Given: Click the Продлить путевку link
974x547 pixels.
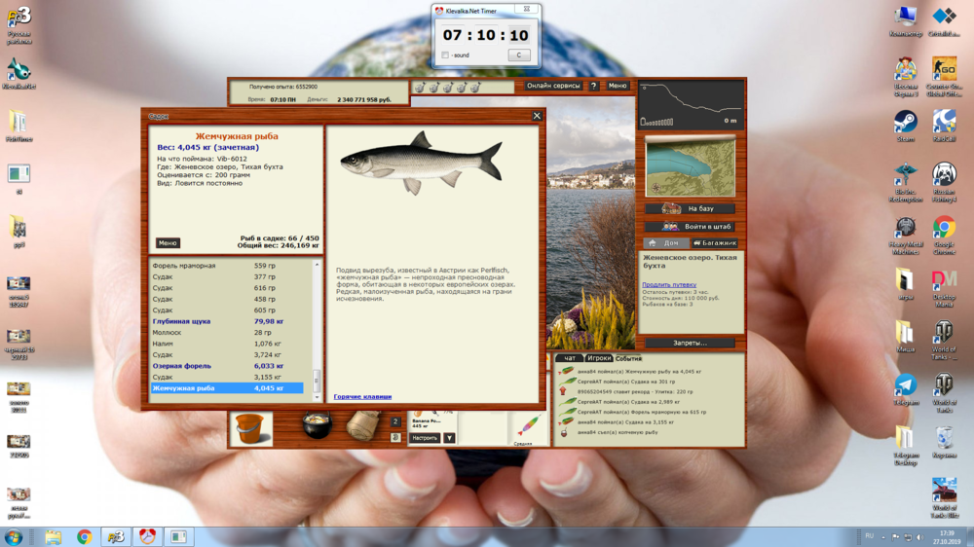Looking at the screenshot, I should pyautogui.click(x=669, y=285).
